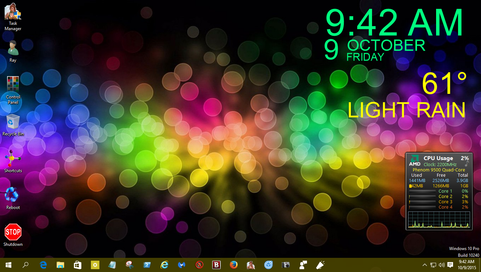This screenshot has width=481, height=272.
Task: Launch Microsoft Edge from the taskbar
Action: 43,265
